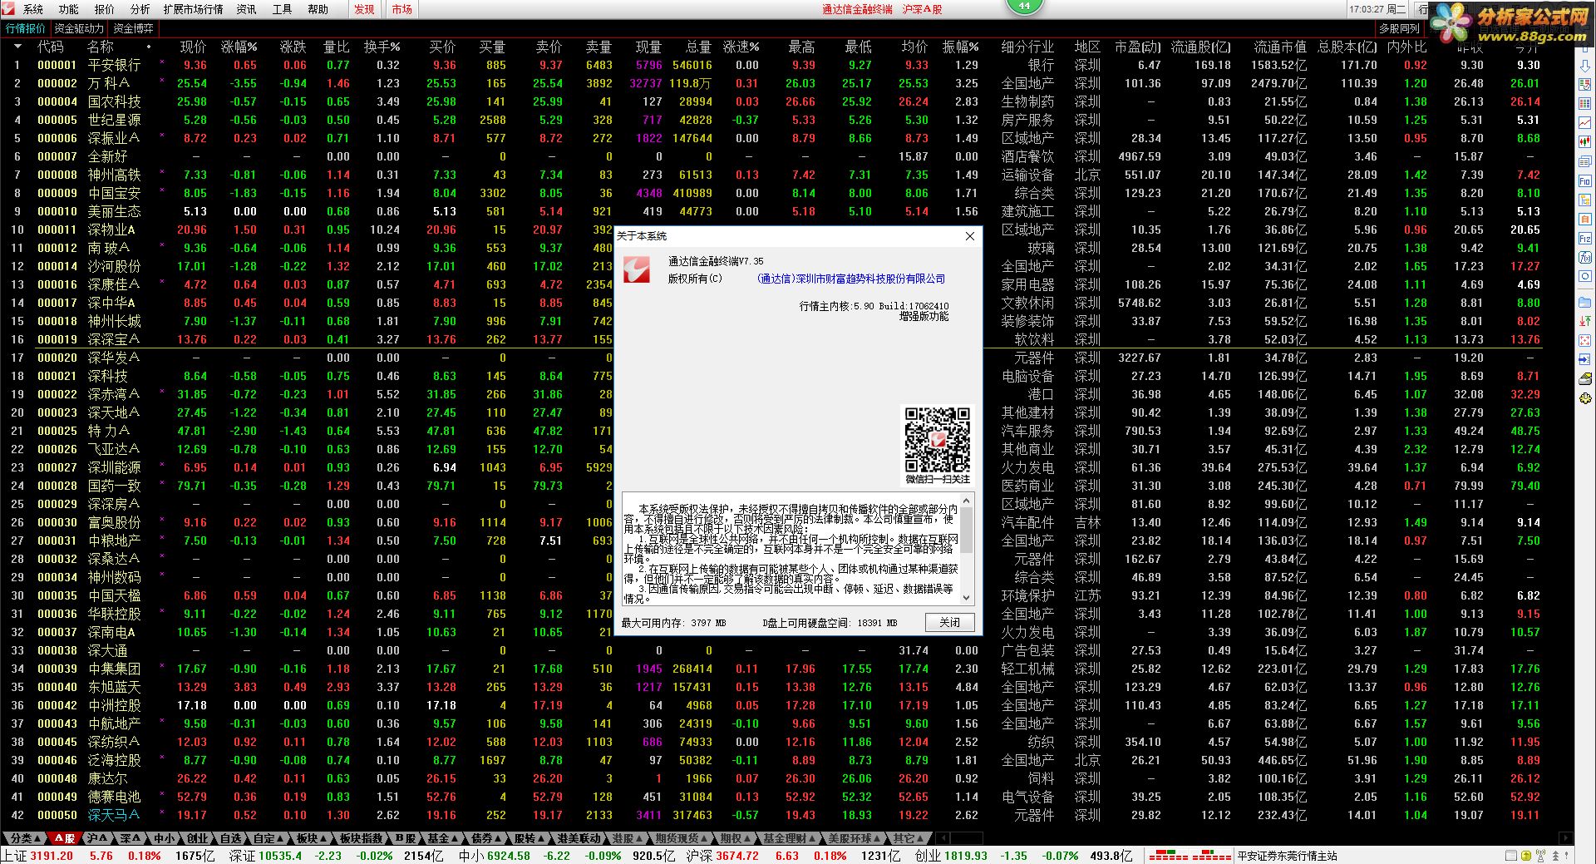
Task: Click 平安证券东莞行情主站 status text
Action: (x=1287, y=856)
